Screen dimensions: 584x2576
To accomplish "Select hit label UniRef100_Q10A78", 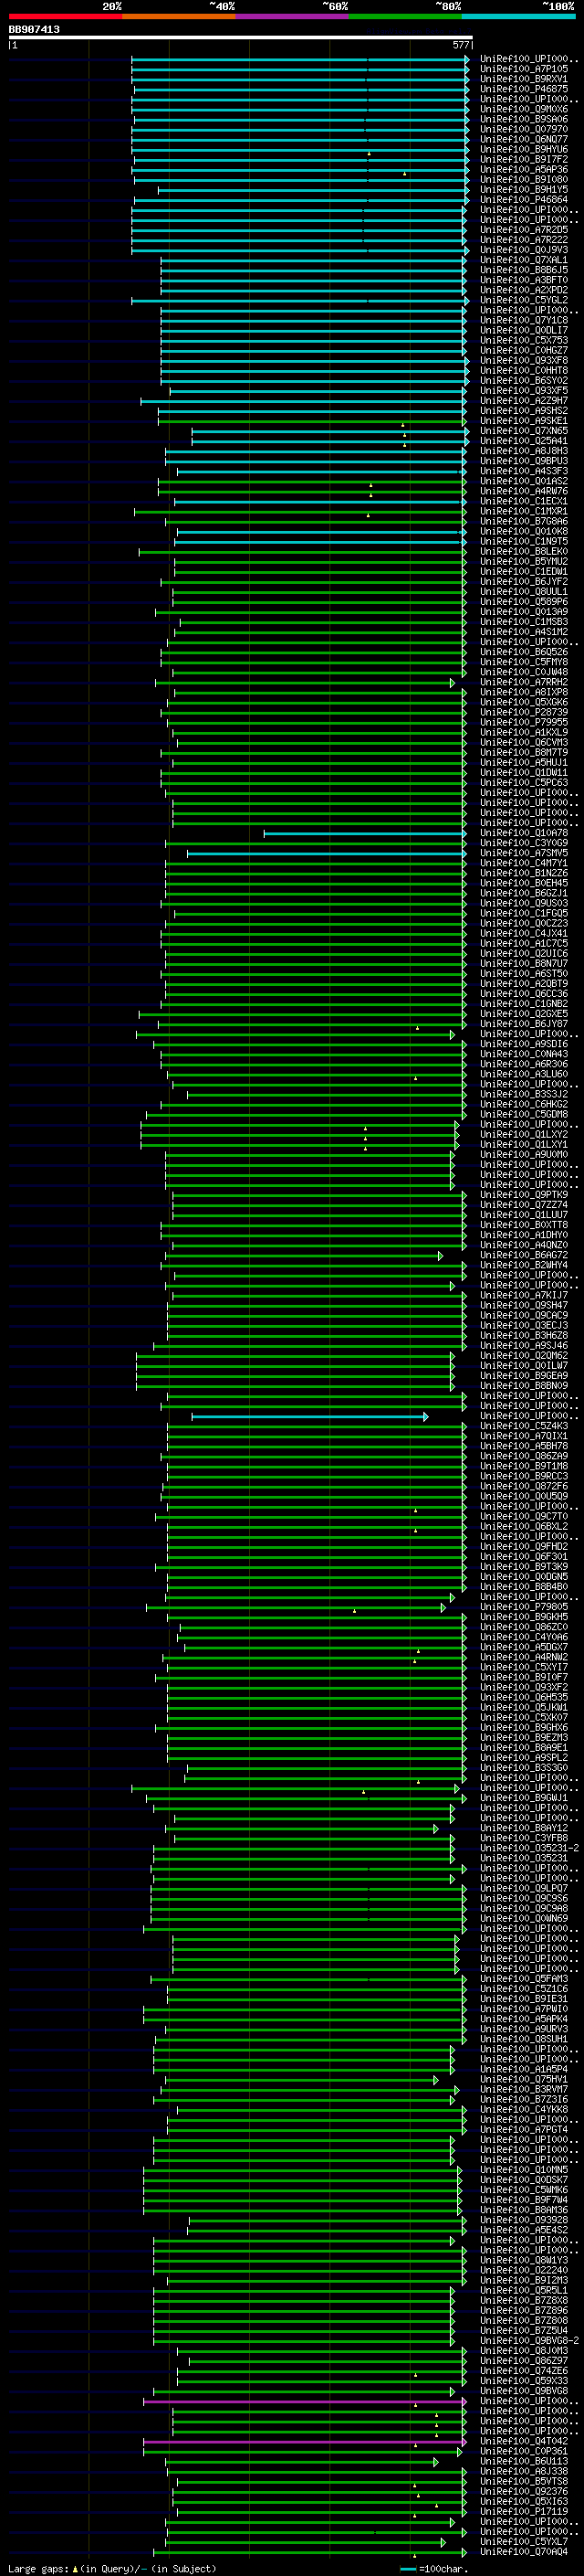I will click(x=524, y=833).
